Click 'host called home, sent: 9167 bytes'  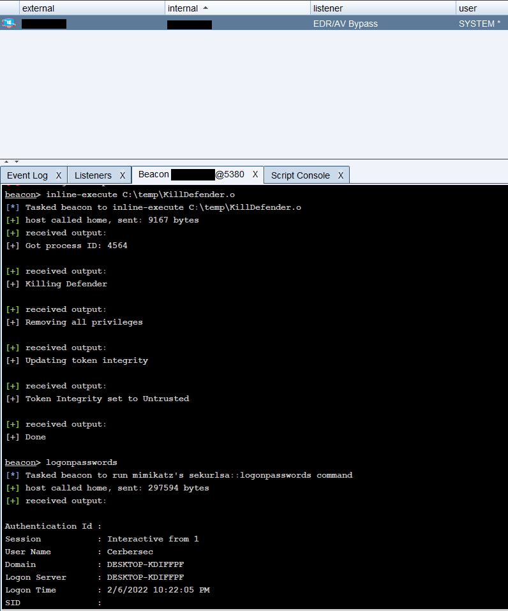[103, 220]
